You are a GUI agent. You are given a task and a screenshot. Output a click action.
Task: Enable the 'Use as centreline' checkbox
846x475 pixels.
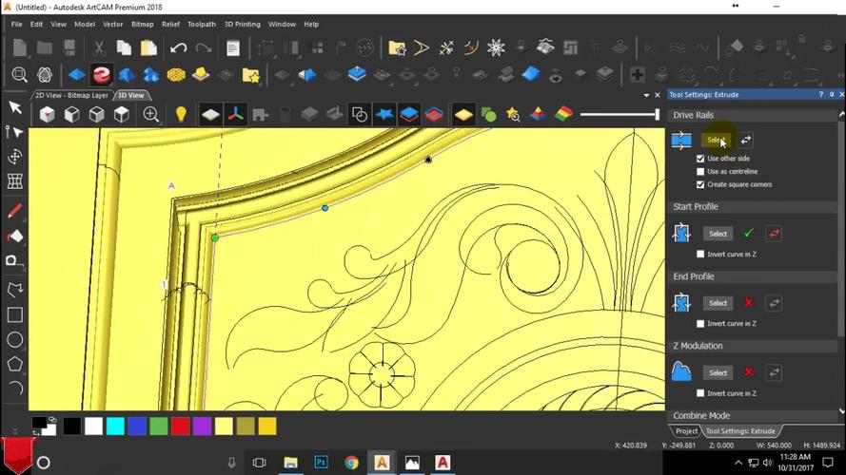[701, 172]
